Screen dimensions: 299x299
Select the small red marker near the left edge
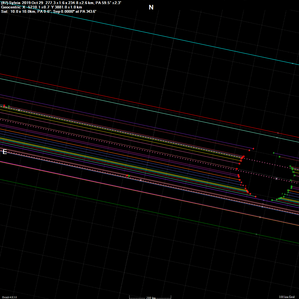4,105
